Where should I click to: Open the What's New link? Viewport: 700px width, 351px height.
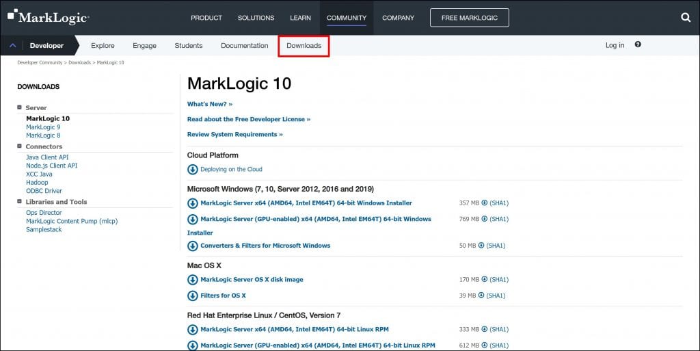209,104
